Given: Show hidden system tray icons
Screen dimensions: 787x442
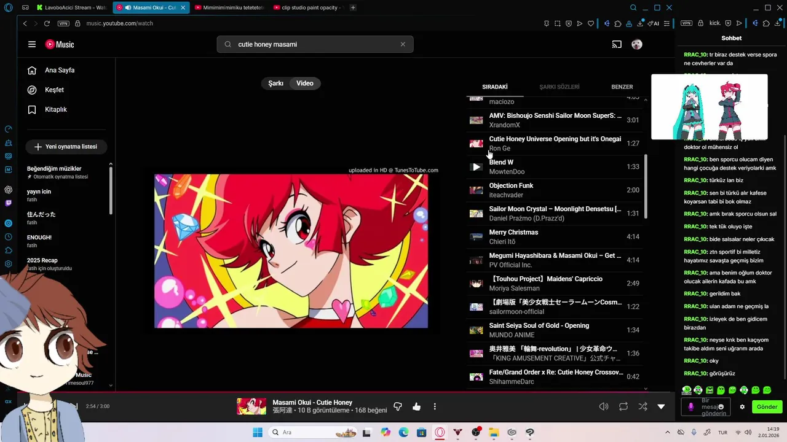Looking at the screenshot, I should pyautogui.click(x=668, y=432).
